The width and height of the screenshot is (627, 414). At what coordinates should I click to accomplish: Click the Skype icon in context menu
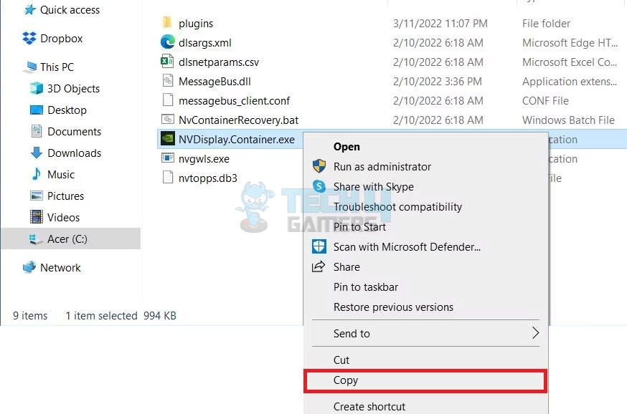pos(319,186)
